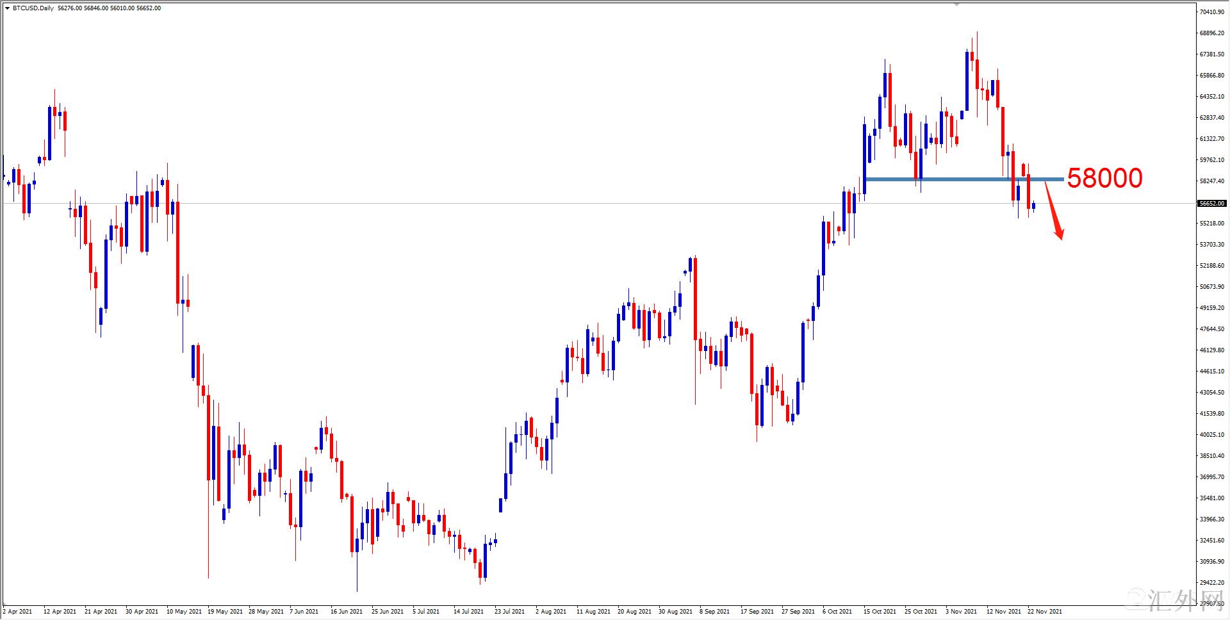Select the blue horizontal support line
Image resolution: width=1230 pixels, height=620 pixels.
click(961, 179)
